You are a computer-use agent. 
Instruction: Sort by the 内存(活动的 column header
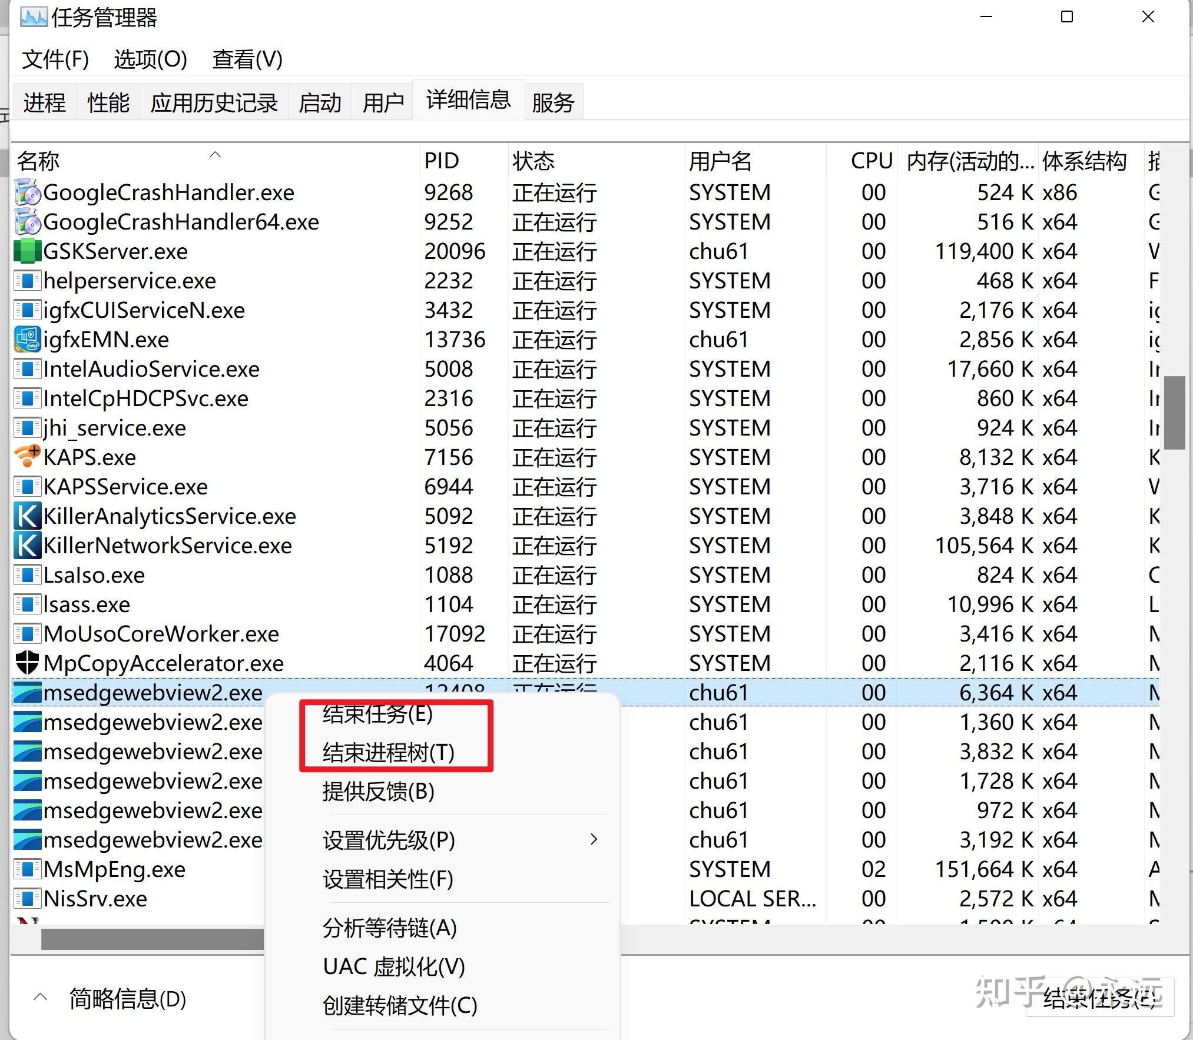tap(967, 160)
